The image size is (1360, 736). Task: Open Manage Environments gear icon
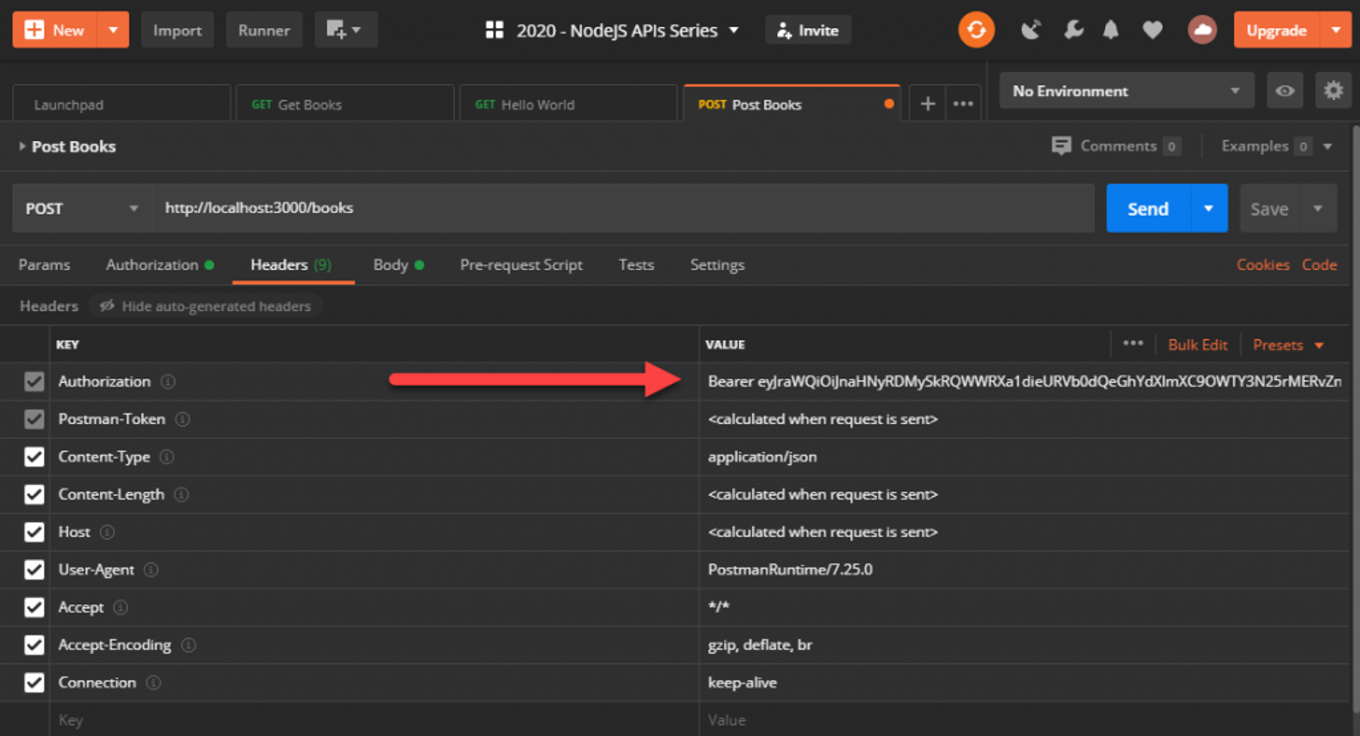pyautogui.click(x=1333, y=90)
